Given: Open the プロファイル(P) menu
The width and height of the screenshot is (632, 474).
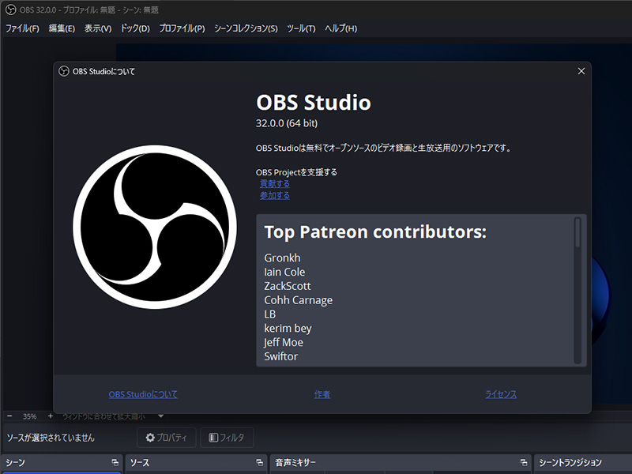Looking at the screenshot, I should pos(182,28).
